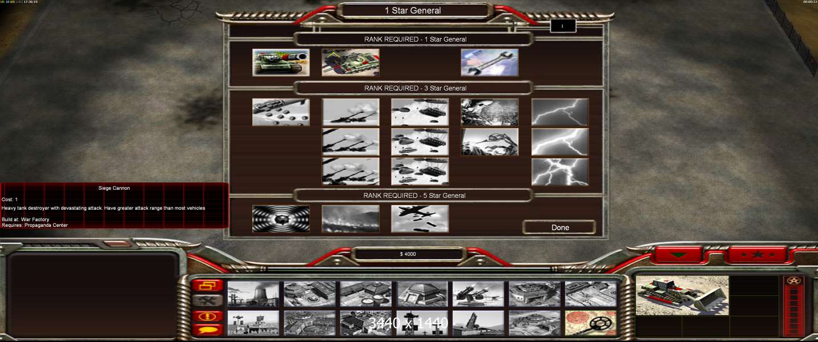
Task: Click the Rank Required 5 Star General header
Action: pyautogui.click(x=415, y=196)
